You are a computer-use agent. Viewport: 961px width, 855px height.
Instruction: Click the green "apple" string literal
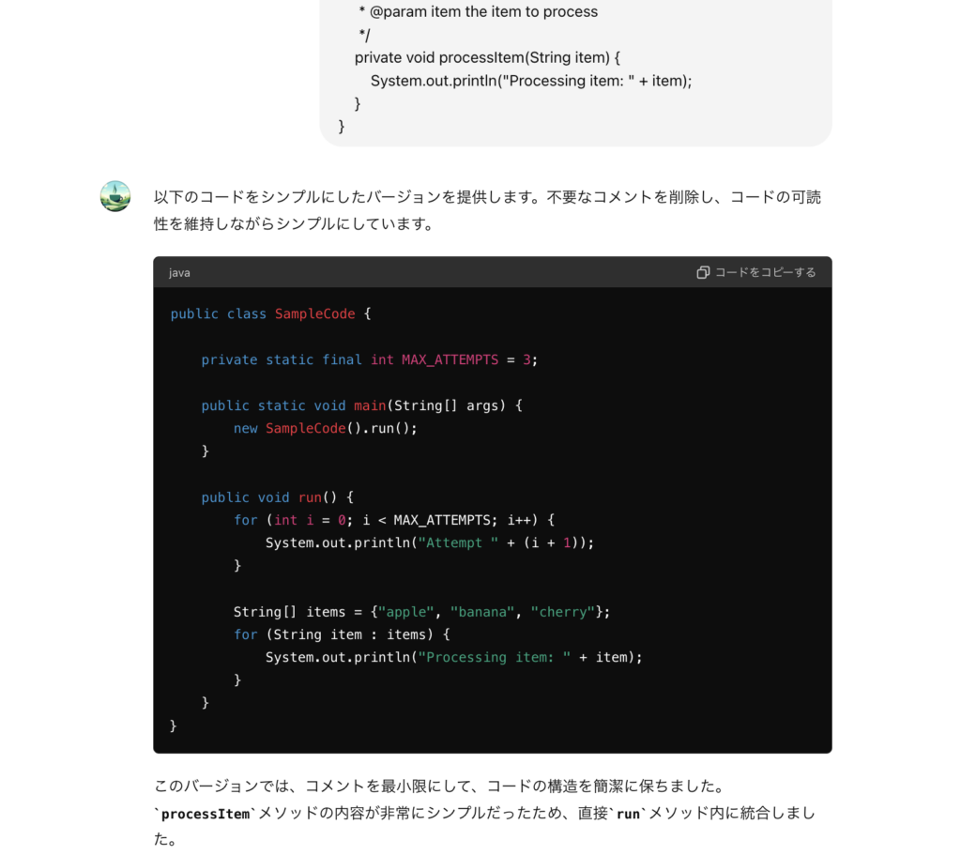[x=405, y=611]
